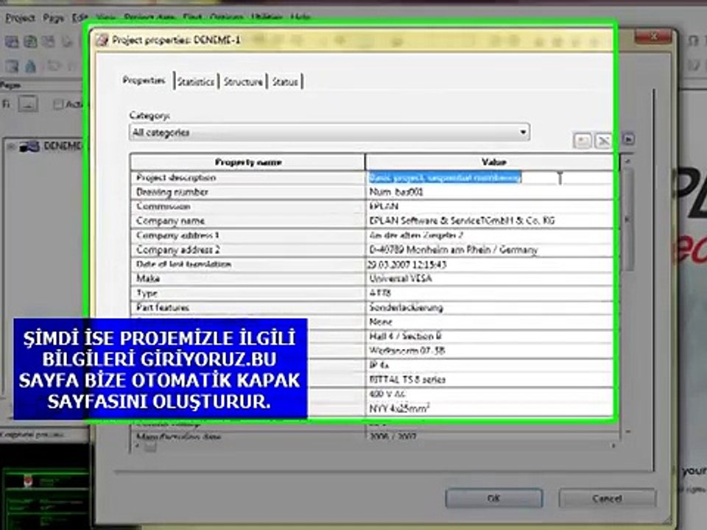Click the 'Hall 4 / Section B' value

pyautogui.click(x=405, y=336)
